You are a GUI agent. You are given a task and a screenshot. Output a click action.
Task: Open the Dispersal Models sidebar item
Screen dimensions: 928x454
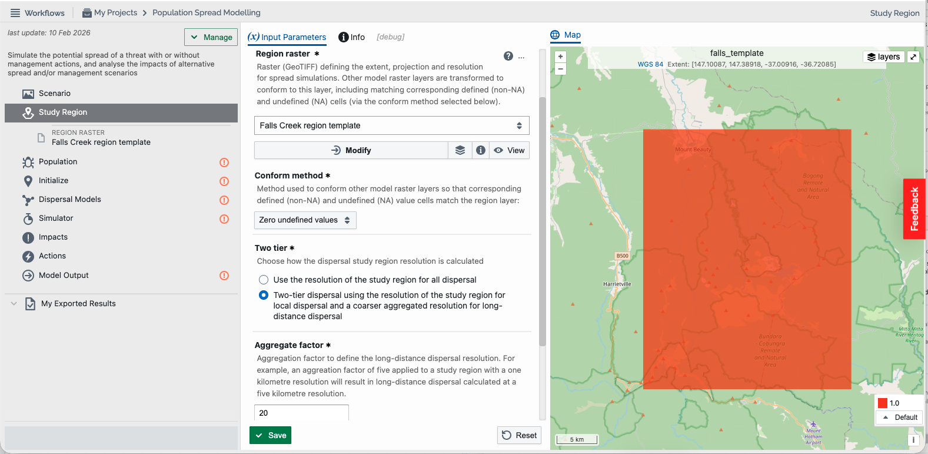(x=70, y=200)
